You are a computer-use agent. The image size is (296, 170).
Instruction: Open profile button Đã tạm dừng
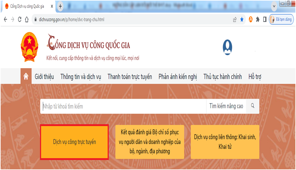pyautogui.click(x=281, y=19)
